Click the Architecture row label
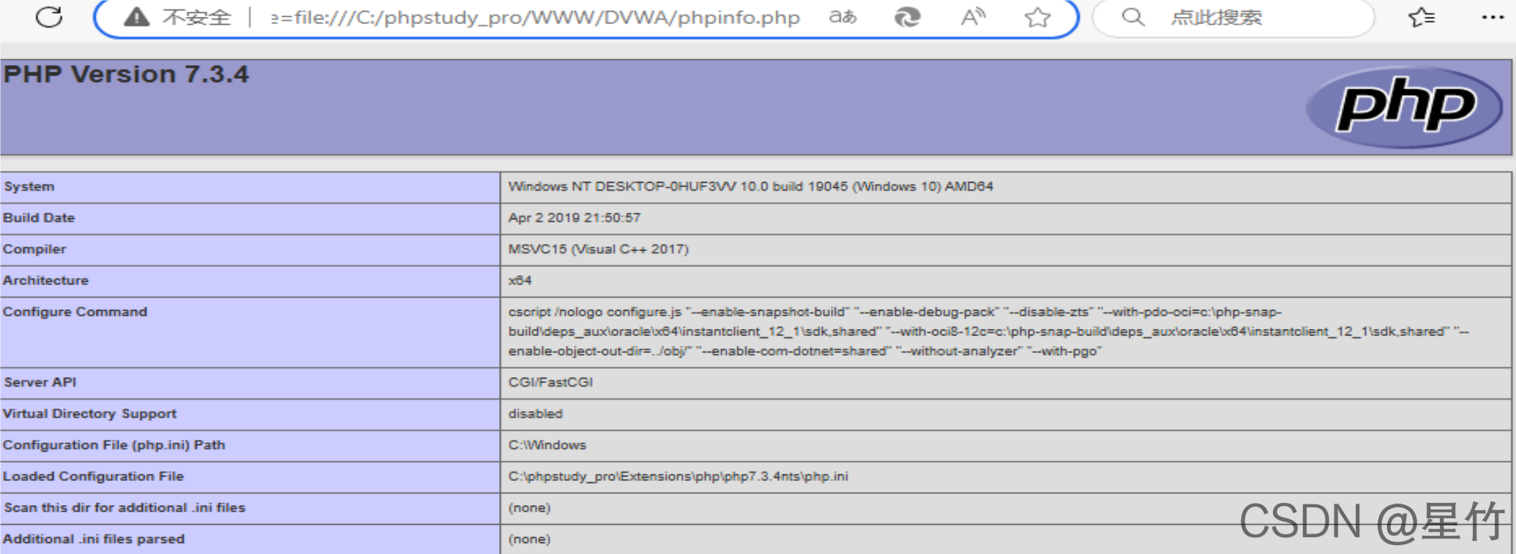The width and height of the screenshot is (1516, 554). (x=45, y=281)
